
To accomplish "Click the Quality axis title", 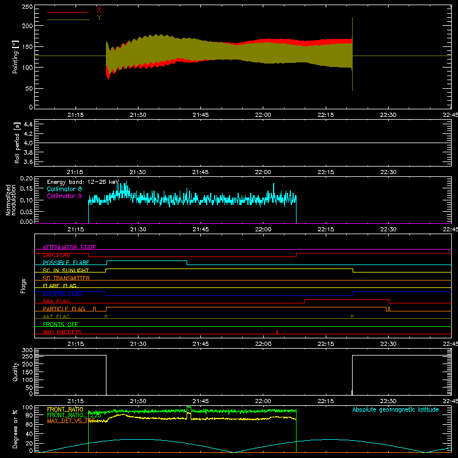I will pyautogui.click(x=15, y=372).
